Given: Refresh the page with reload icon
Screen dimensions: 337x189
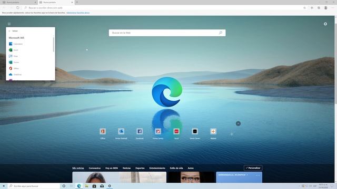Looking at the screenshot, I should [x=17, y=8].
